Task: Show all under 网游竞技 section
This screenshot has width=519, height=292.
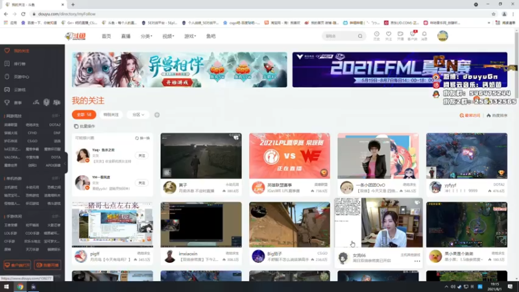Action: click(56, 116)
